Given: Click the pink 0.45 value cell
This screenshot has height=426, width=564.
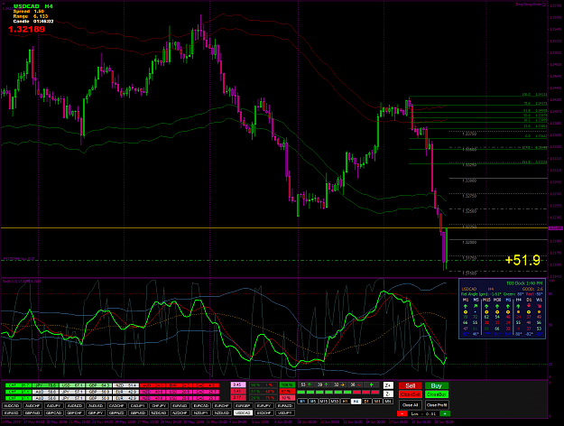Looking at the screenshot, I should tap(238, 384).
